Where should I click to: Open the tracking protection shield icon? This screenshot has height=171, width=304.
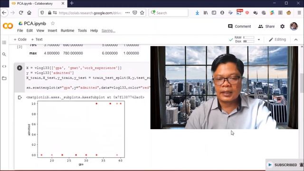42,13
